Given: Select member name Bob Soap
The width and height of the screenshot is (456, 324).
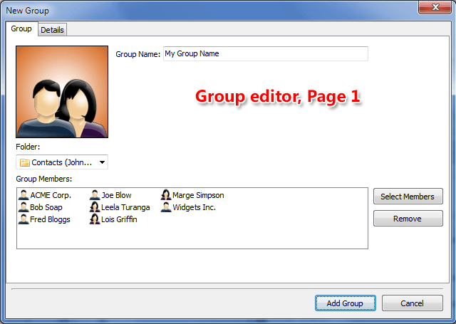Looking at the screenshot, I should [46, 207].
